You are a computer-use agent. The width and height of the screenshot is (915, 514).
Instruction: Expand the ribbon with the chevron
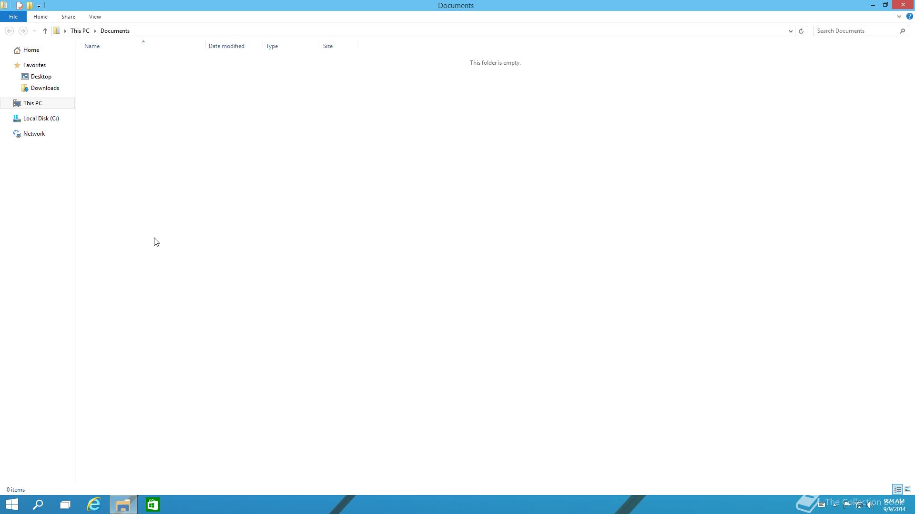[x=899, y=17]
